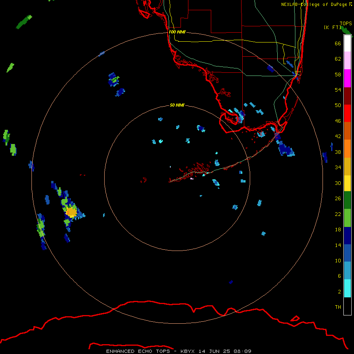
Task: Select the 22 legend value
Action: click(338, 214)
